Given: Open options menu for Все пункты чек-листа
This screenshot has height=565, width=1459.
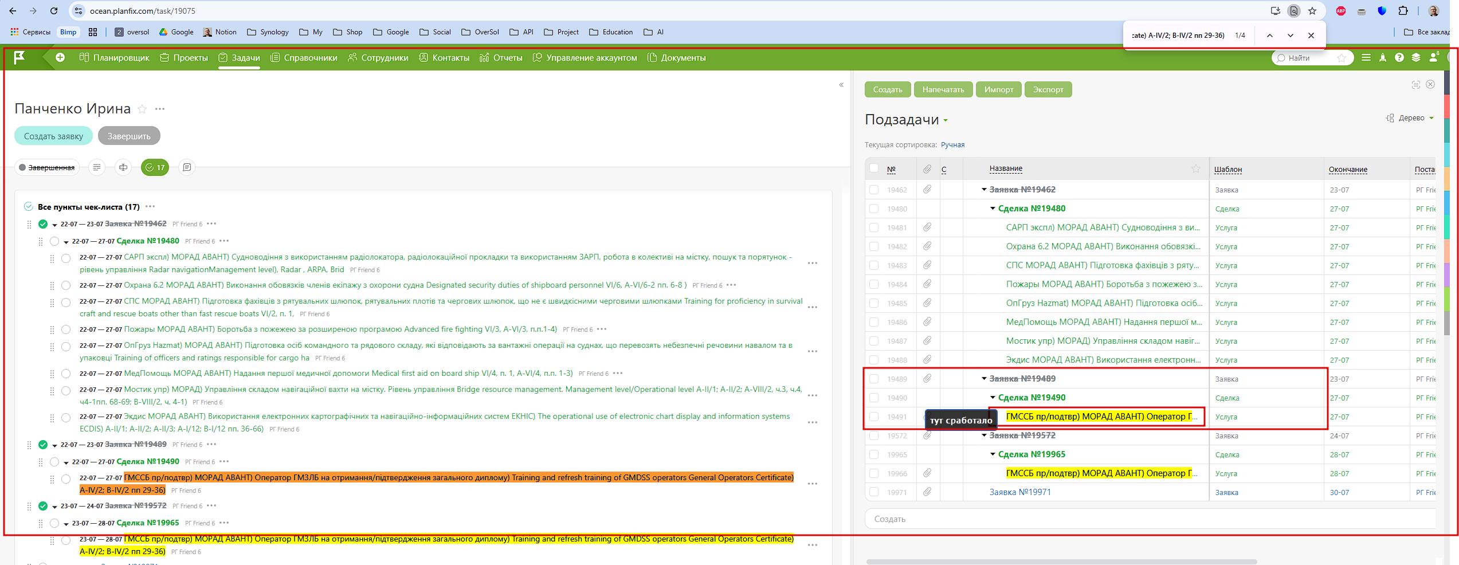Looking at the screenshot, I should click(x=150, y=207).
